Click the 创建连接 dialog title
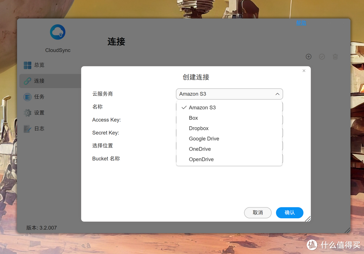 coord(196,77)
